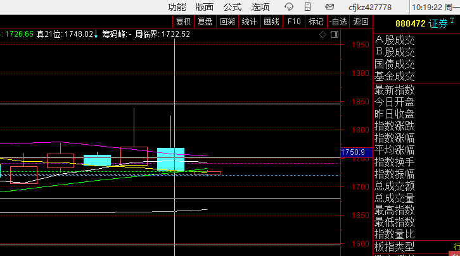
Task: Click -自选 to remove from watchlist
Action: click(338, 21)
